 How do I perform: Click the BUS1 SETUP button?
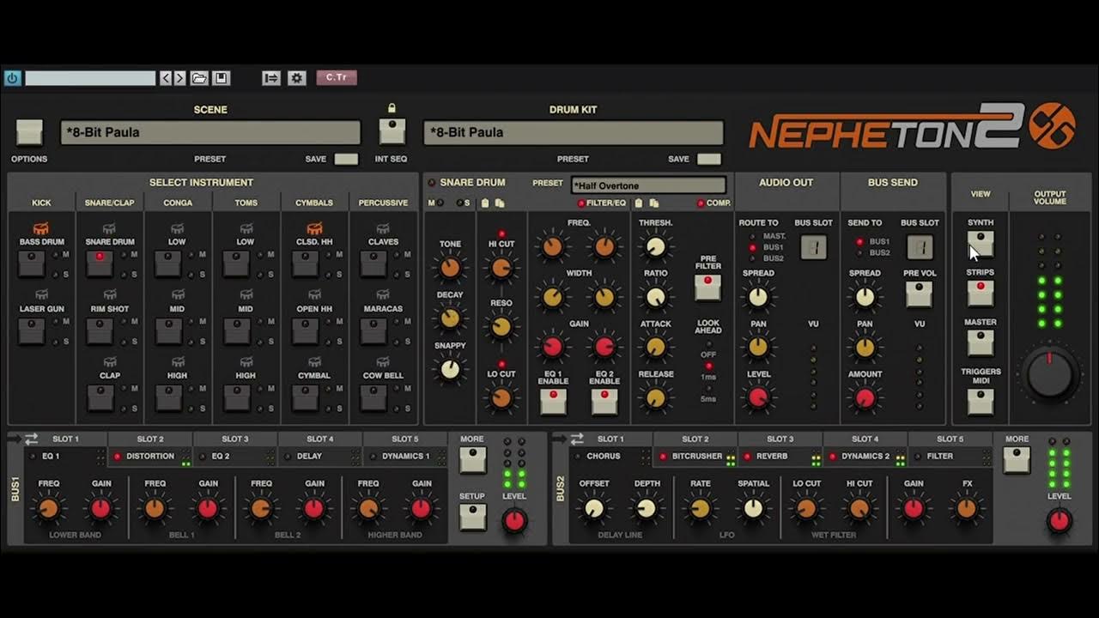tap(472, 517)
